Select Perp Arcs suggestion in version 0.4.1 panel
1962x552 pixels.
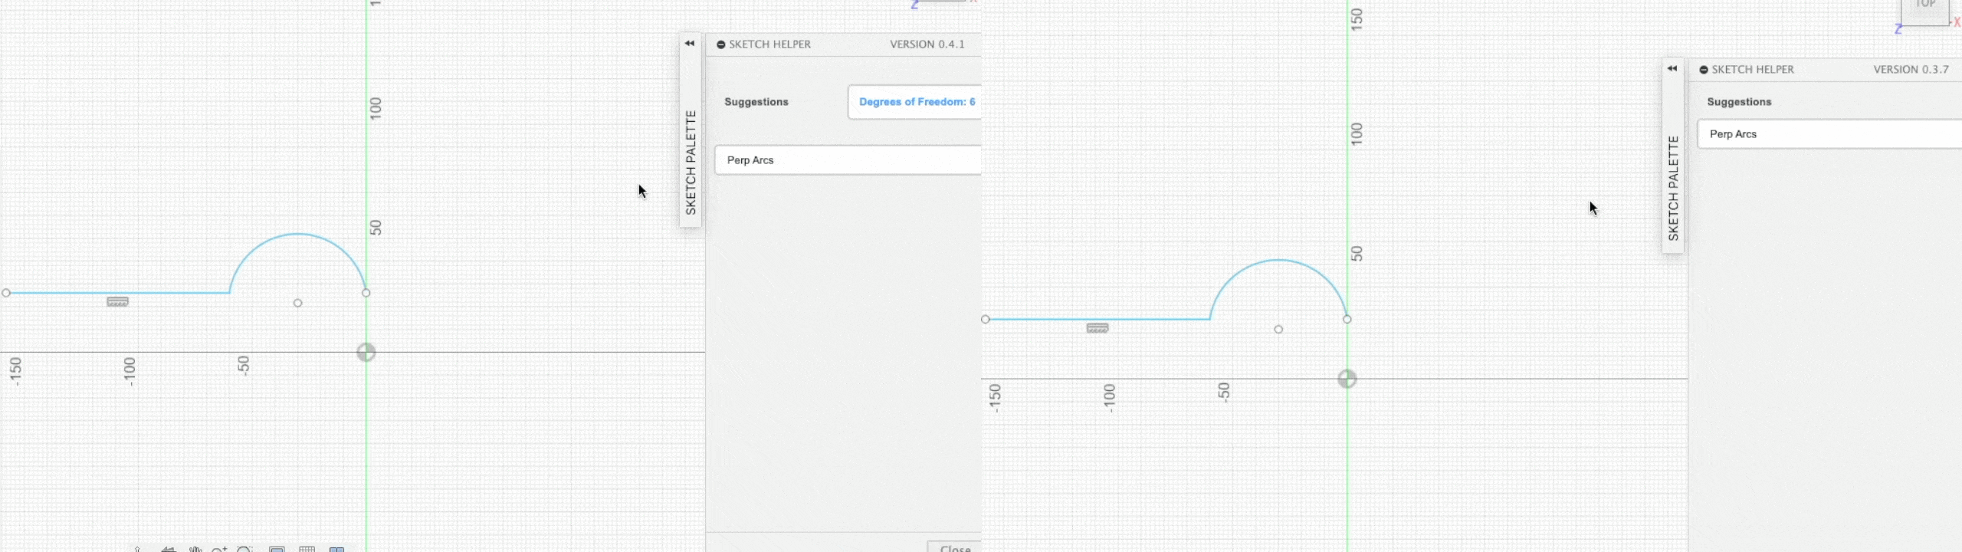click(x=848, y=160)
